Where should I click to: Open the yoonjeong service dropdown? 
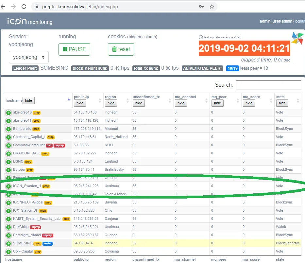click(29, 57)
